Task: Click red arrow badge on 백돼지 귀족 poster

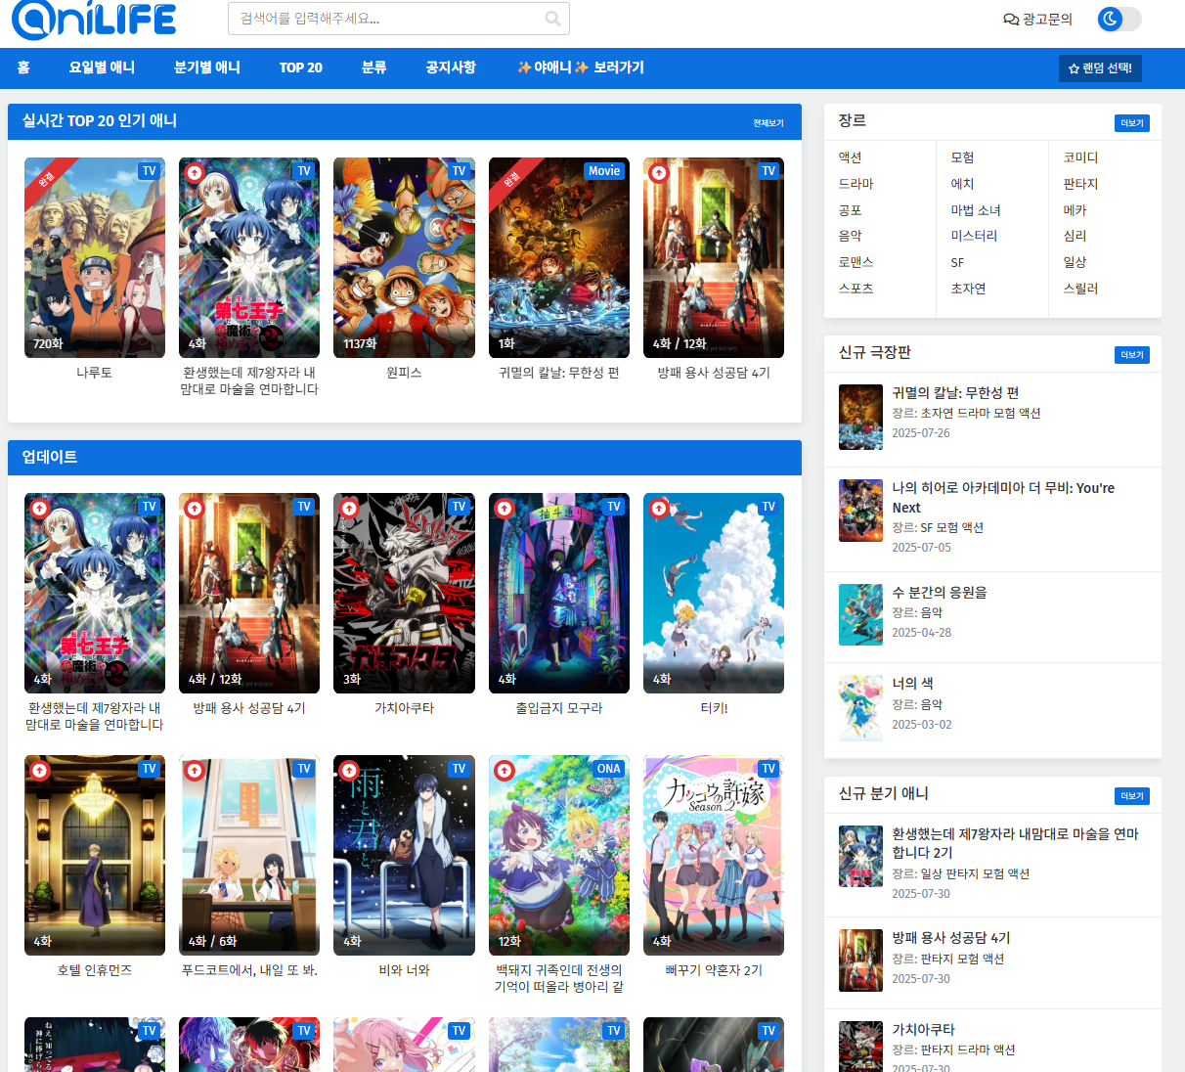Action: pyautogui.click(x=505, y=771)
